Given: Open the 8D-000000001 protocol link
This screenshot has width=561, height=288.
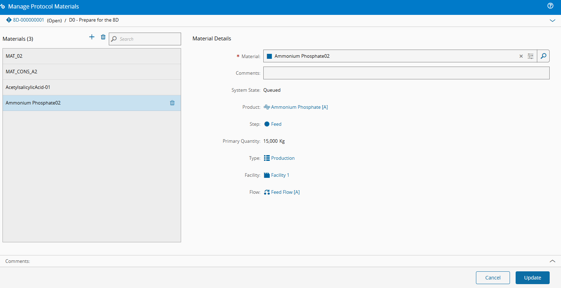Looking at the screenshot, I should (28, 20).
